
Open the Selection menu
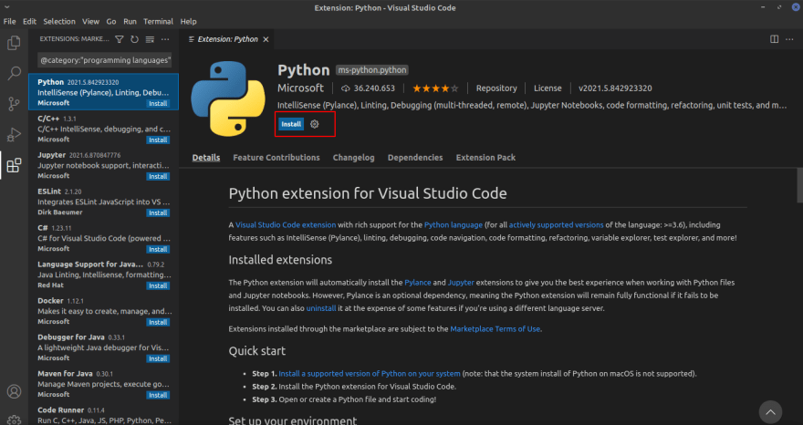59,22
